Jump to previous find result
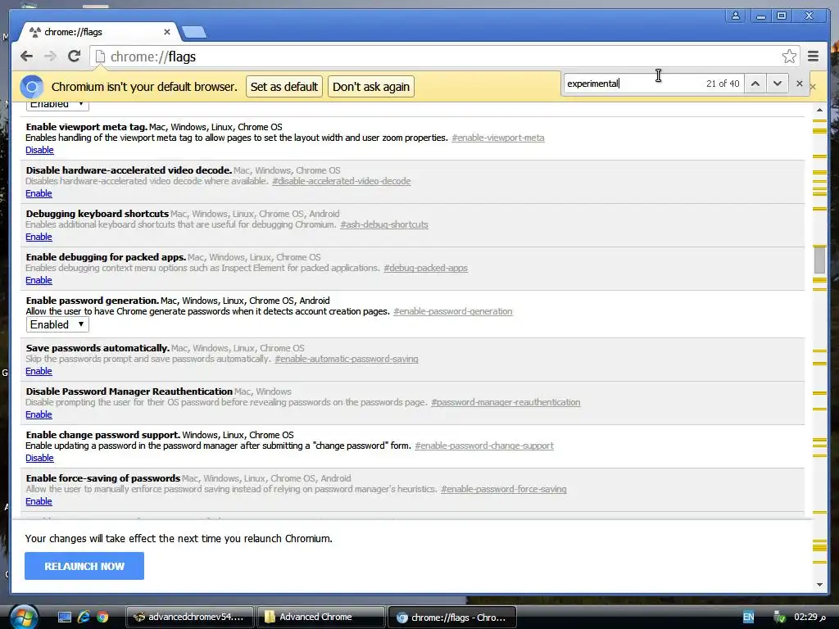 (755, 84)
